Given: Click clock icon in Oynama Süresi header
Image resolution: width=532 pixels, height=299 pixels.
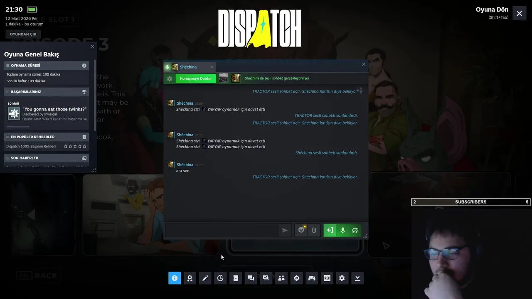Looking at the screenshot, I should (x=84, y=66).
